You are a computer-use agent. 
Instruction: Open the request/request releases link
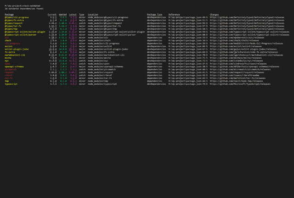237,72
